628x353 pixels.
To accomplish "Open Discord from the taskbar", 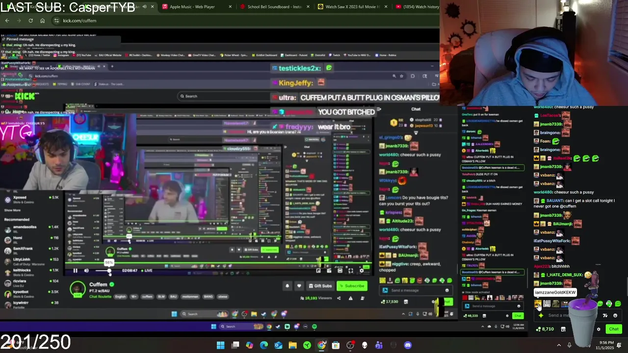I will click(408, 345).
